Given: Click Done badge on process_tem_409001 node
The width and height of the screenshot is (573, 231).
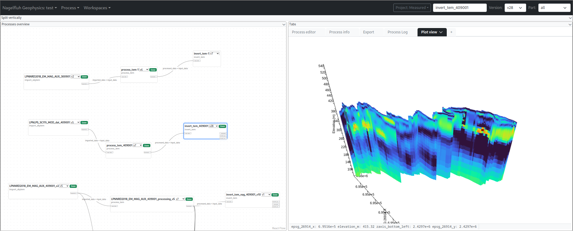Looking at the screenshot, I should click(147, 145).
